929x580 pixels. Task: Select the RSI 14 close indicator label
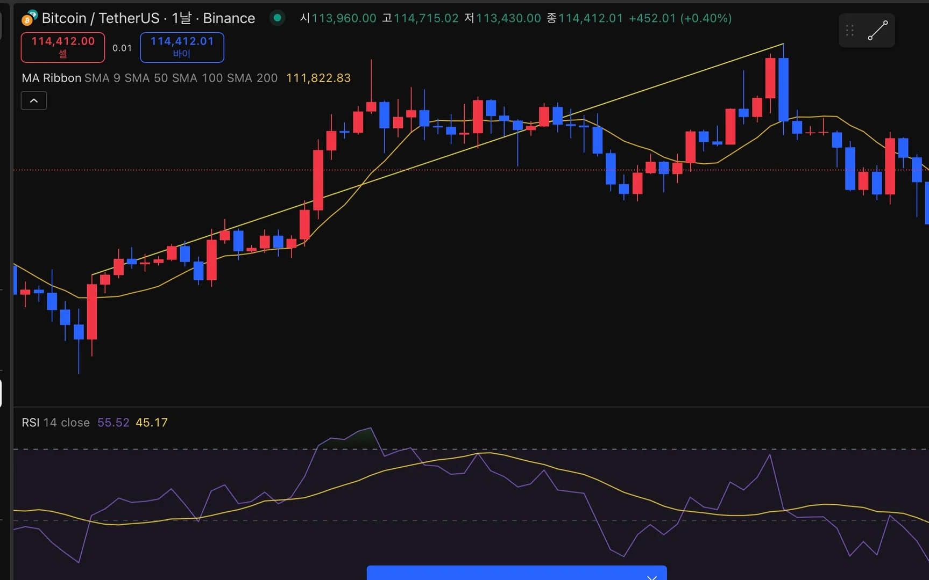pyautogui.click(x=55, y=423)
